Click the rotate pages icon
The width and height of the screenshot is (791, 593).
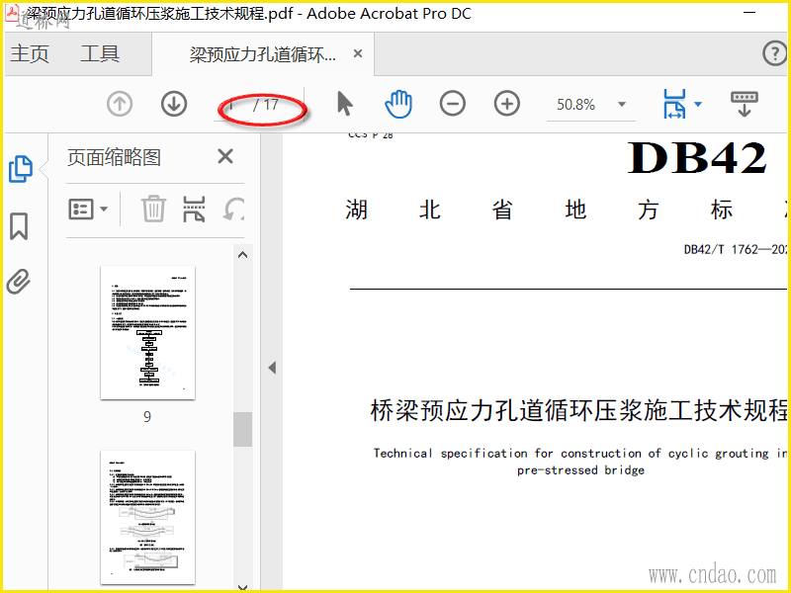coord(234,209)
